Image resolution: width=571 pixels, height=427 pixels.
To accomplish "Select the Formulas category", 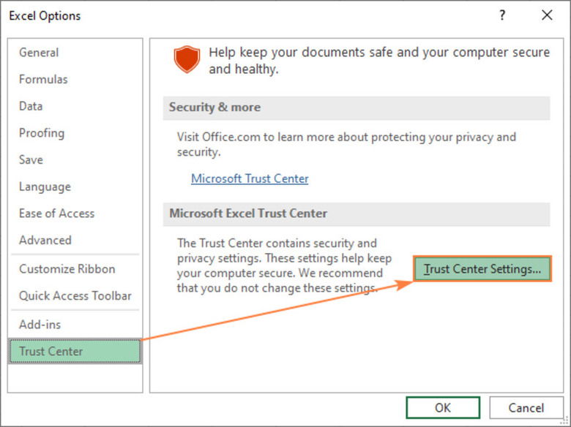I will [x=43, y=79].
